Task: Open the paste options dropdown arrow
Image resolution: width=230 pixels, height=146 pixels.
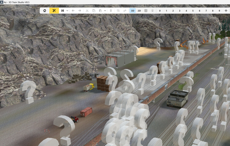Action: (105, 11)
